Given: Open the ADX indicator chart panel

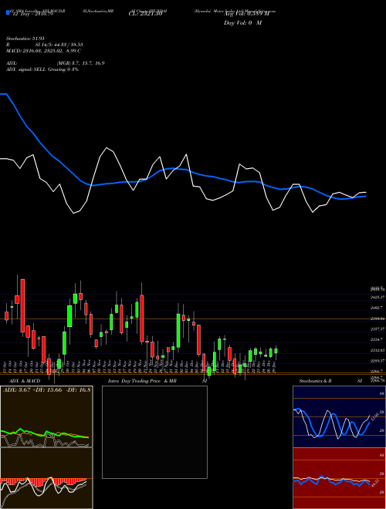Looking at the screenshot, I should point(46,416).
